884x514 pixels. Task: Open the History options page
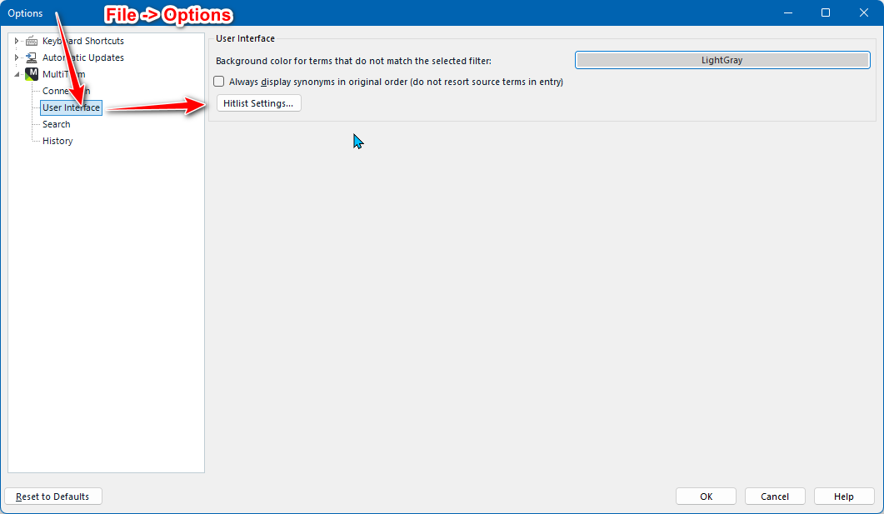57,141
